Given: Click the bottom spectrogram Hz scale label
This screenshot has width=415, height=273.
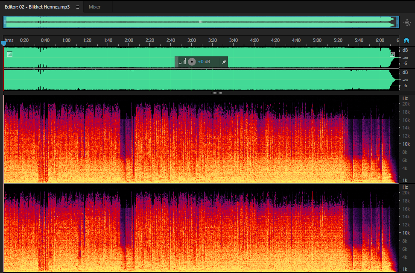Looking at the screenshot, I should [x=405, y=187].
